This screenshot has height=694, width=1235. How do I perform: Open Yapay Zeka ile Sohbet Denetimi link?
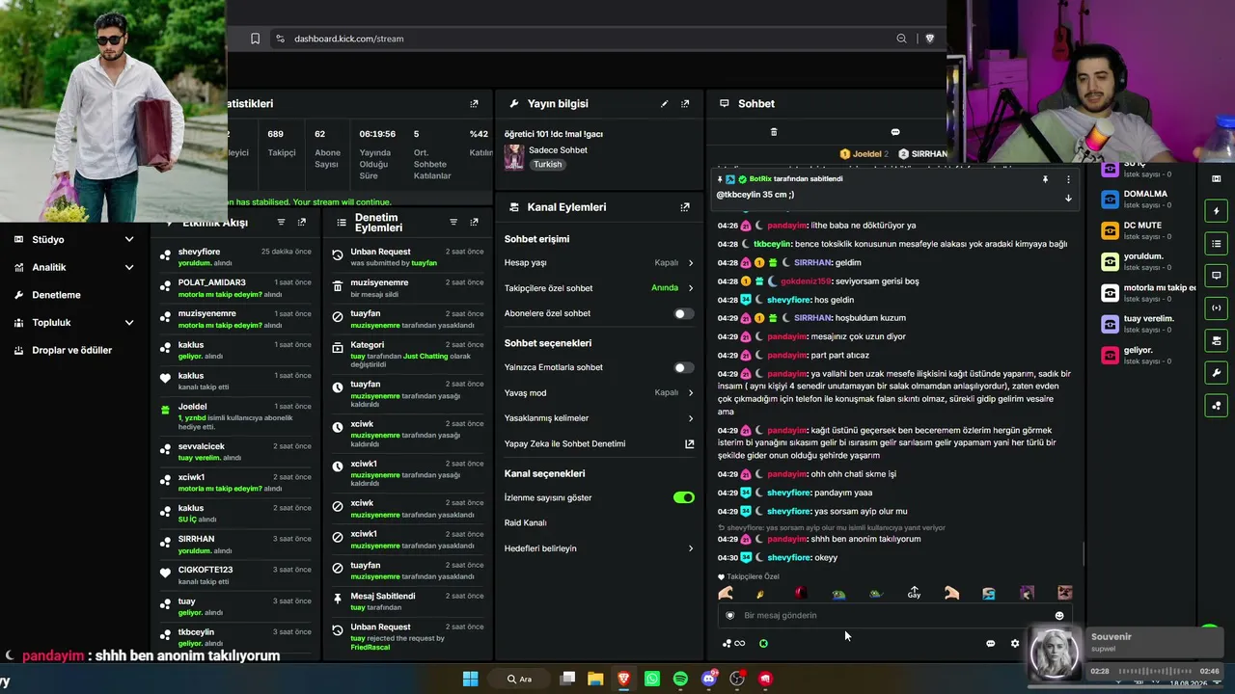(598, 443)
